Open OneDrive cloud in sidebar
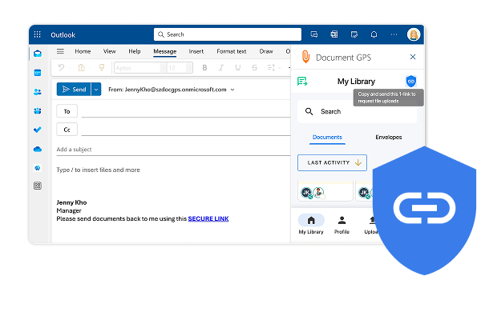The image size is (481, 320). [x=38, y=149]
